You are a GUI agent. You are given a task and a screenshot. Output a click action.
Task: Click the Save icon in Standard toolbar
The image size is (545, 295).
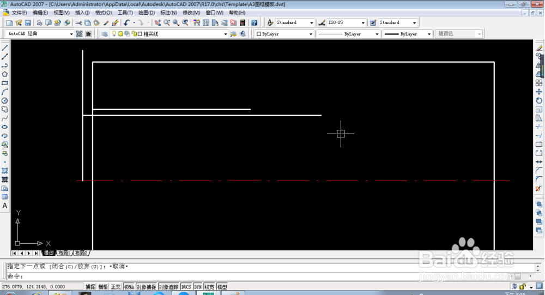(28, 22)
